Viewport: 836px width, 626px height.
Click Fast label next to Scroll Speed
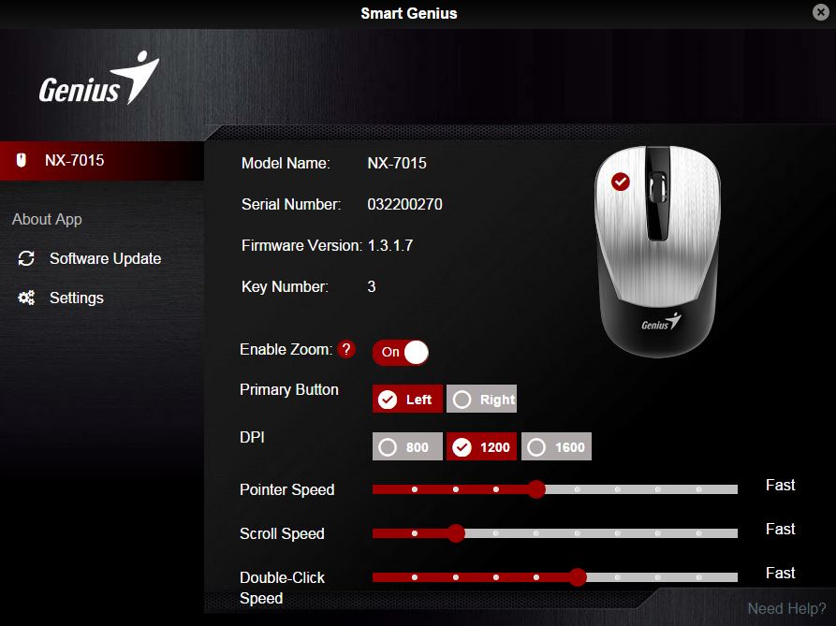[780, 529]
